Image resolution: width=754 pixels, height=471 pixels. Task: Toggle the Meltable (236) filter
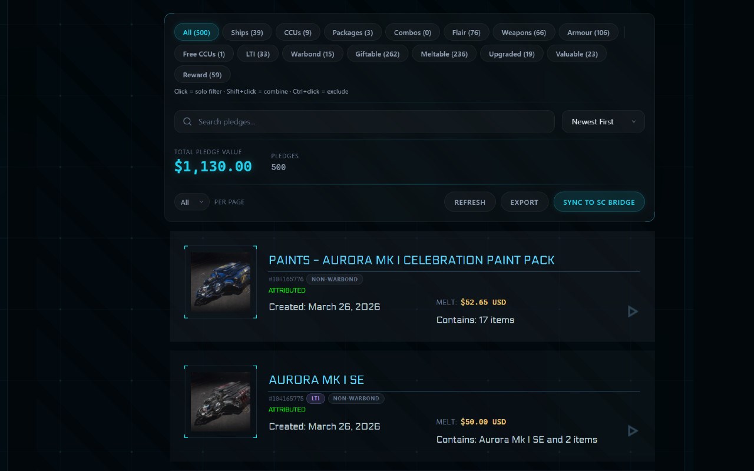(444, 54)
